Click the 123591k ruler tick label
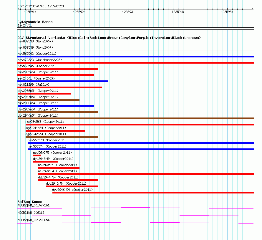 (x=30, y=12)
